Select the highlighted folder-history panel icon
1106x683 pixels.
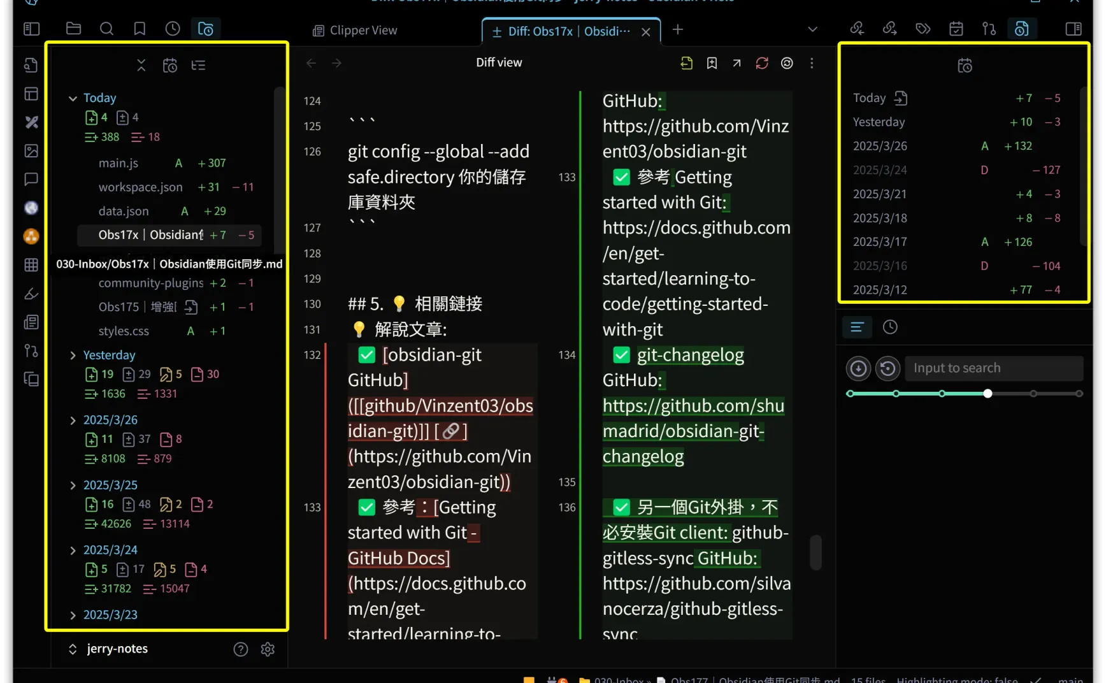pos(206,29)
